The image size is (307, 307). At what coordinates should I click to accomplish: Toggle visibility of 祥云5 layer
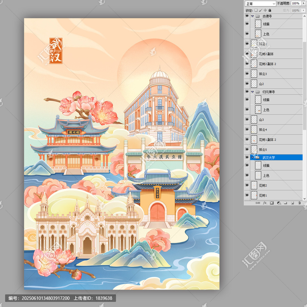pos(247,149)
